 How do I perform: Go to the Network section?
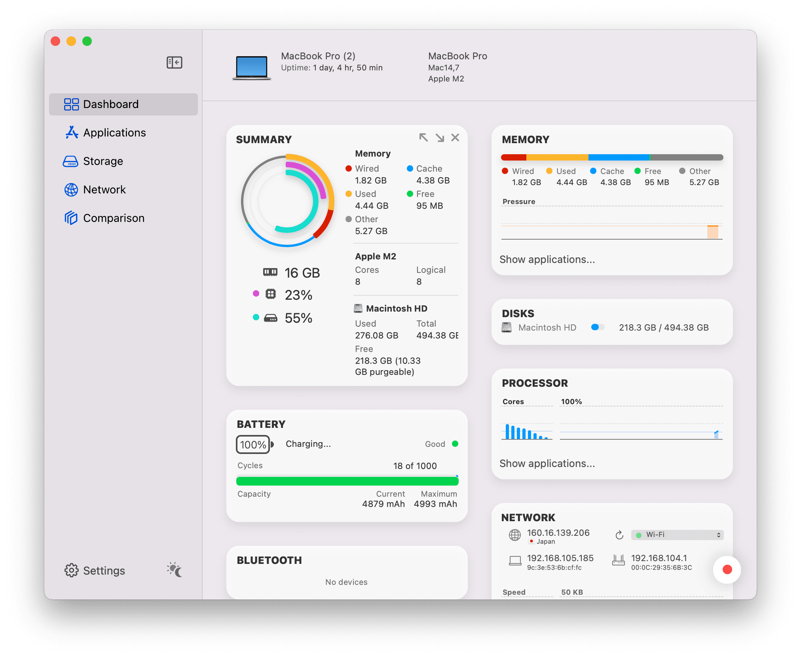pos(104,189)
